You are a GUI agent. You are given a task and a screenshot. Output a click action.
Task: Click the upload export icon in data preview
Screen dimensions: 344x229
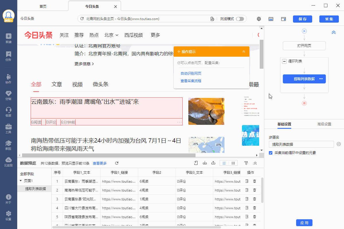213,163
